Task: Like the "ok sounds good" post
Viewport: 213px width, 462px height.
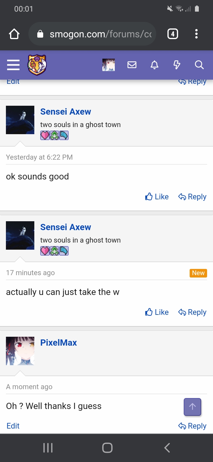Action: [157, 197]
